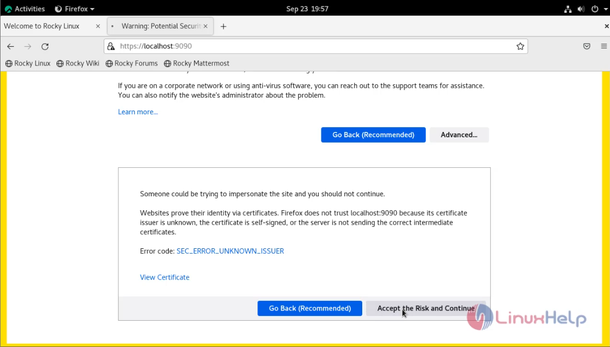Click Accept the Risk and Continue

(x=426, y=308)
